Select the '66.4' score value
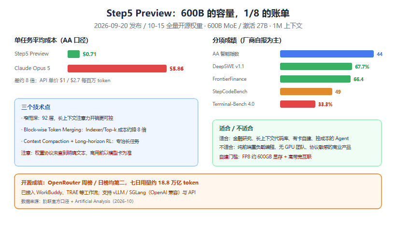 click(x=359, y=79)
